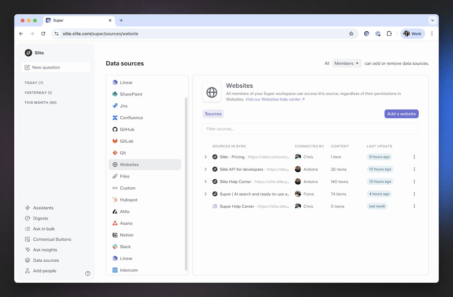
Task: Select Hubspot data source
Action: pyautogui.click(x=145, y=200)
